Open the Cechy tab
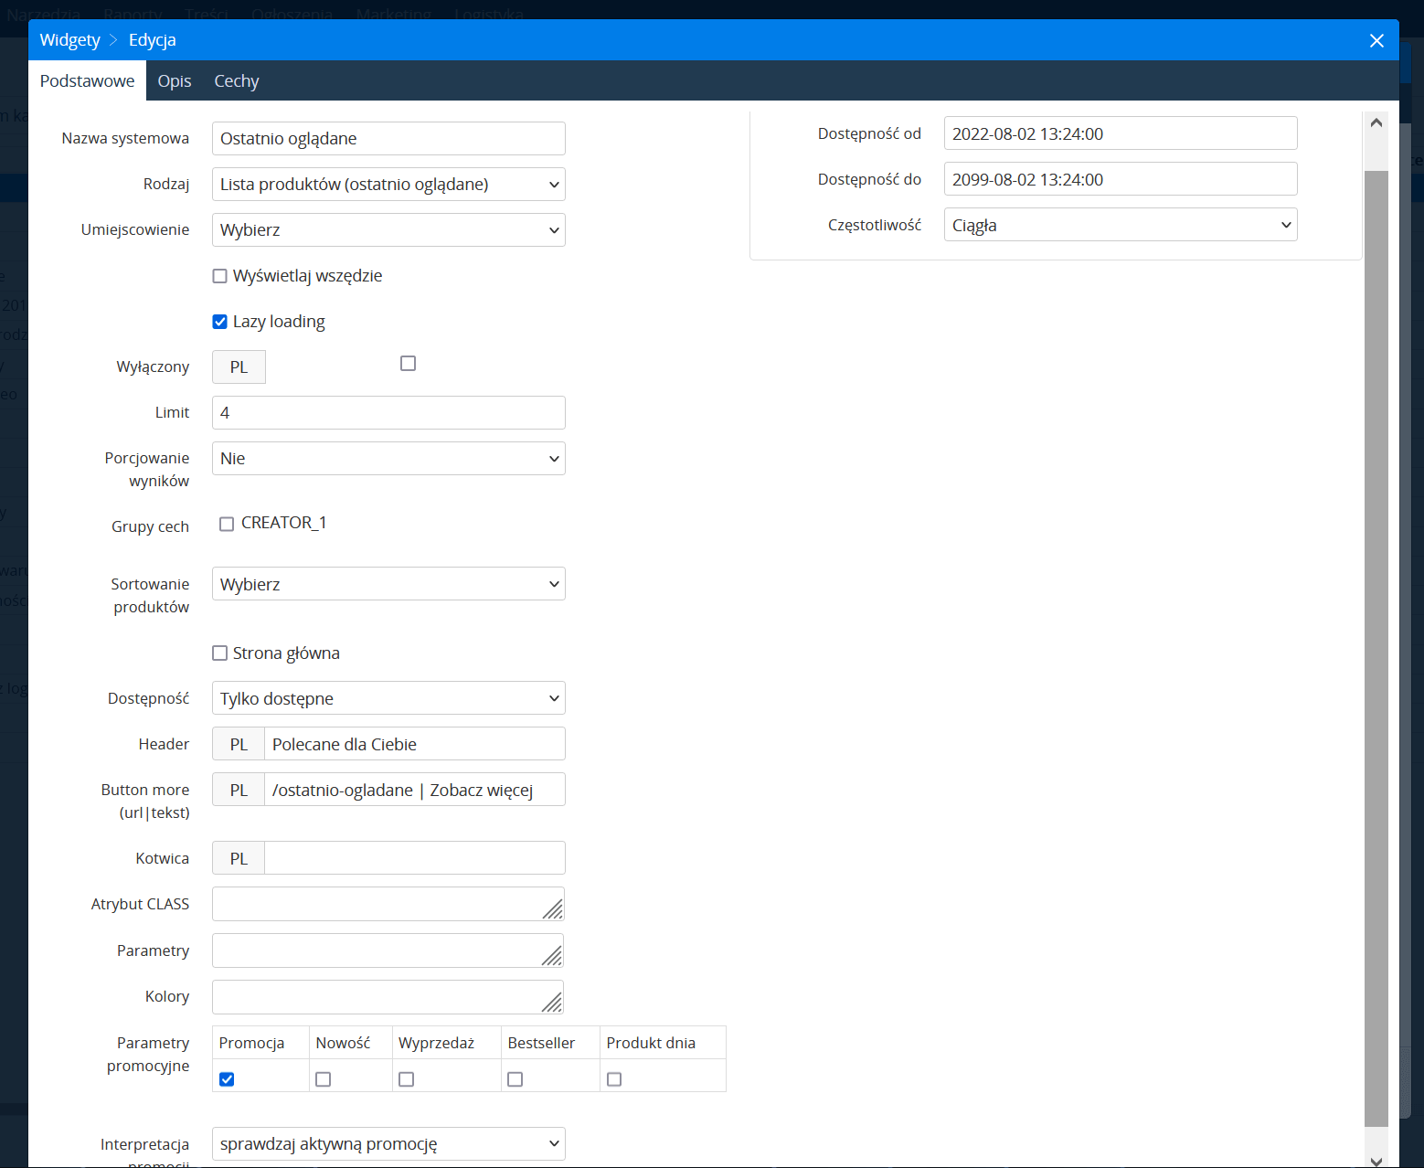Viewport: 1424px width, 1168px height. [237, 80]
